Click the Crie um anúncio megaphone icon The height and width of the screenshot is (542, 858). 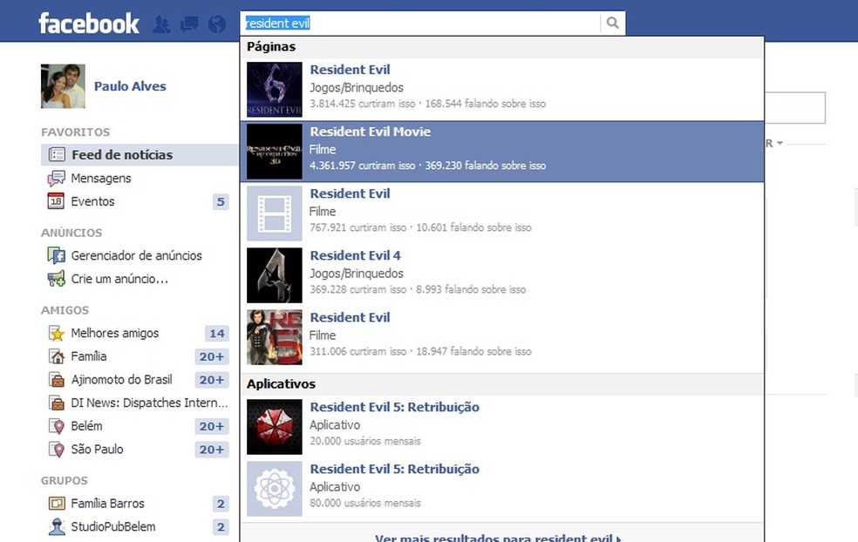point(56,279)
